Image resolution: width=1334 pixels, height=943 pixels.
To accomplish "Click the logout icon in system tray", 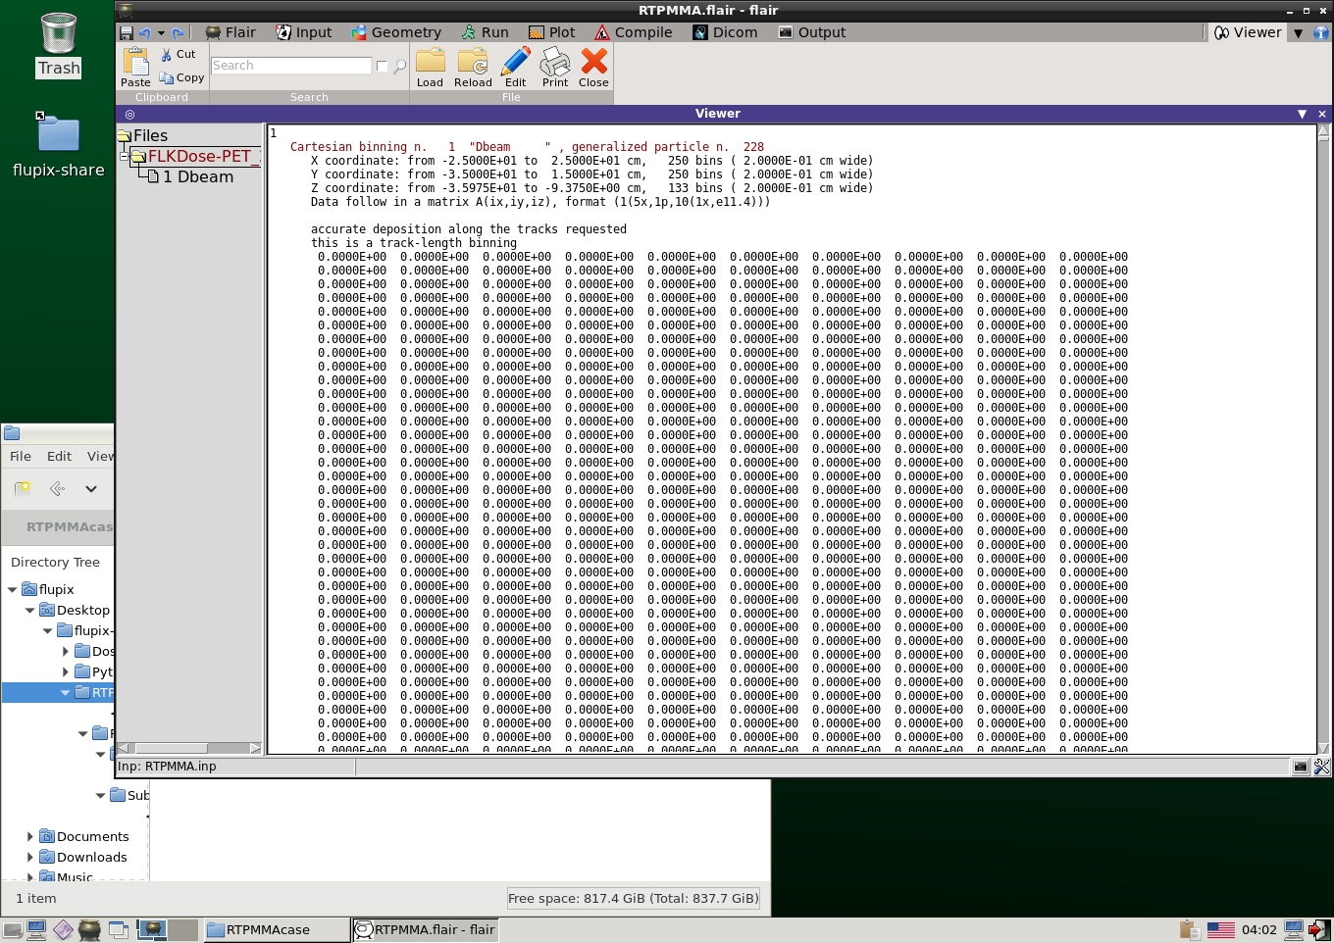I will click(1320, 929).
